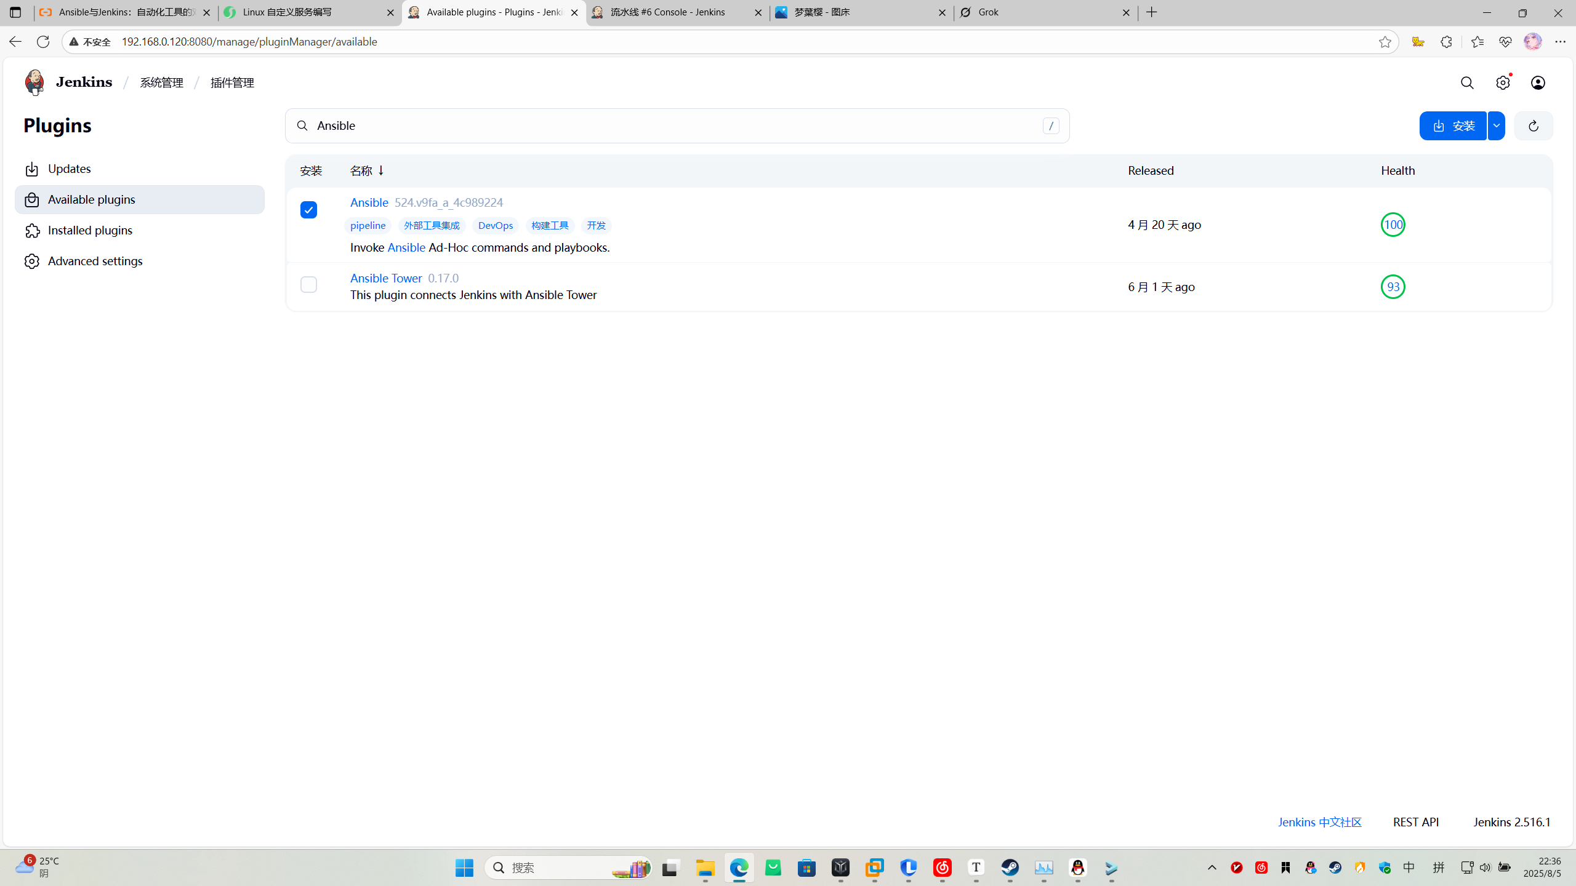
Task: Click the refresh plugin list button
Action: point(1533,126)
